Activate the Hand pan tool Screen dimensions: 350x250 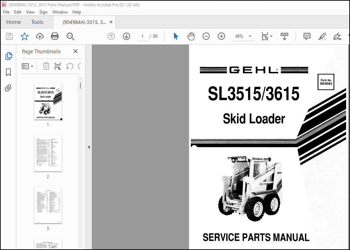click(x=191, y=36)
